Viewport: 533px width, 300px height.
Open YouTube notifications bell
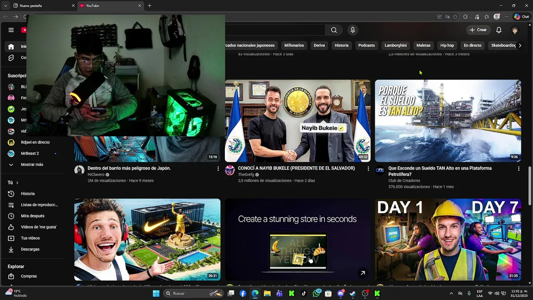(499, 30)
